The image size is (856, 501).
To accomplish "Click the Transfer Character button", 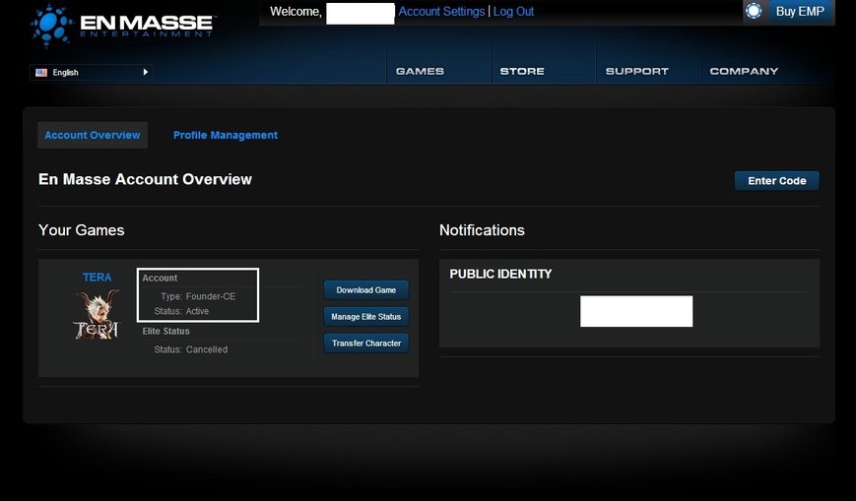I will (366, 344).
